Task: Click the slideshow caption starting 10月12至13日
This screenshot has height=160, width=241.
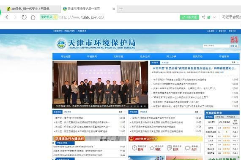Action: [x=91, y=106]
